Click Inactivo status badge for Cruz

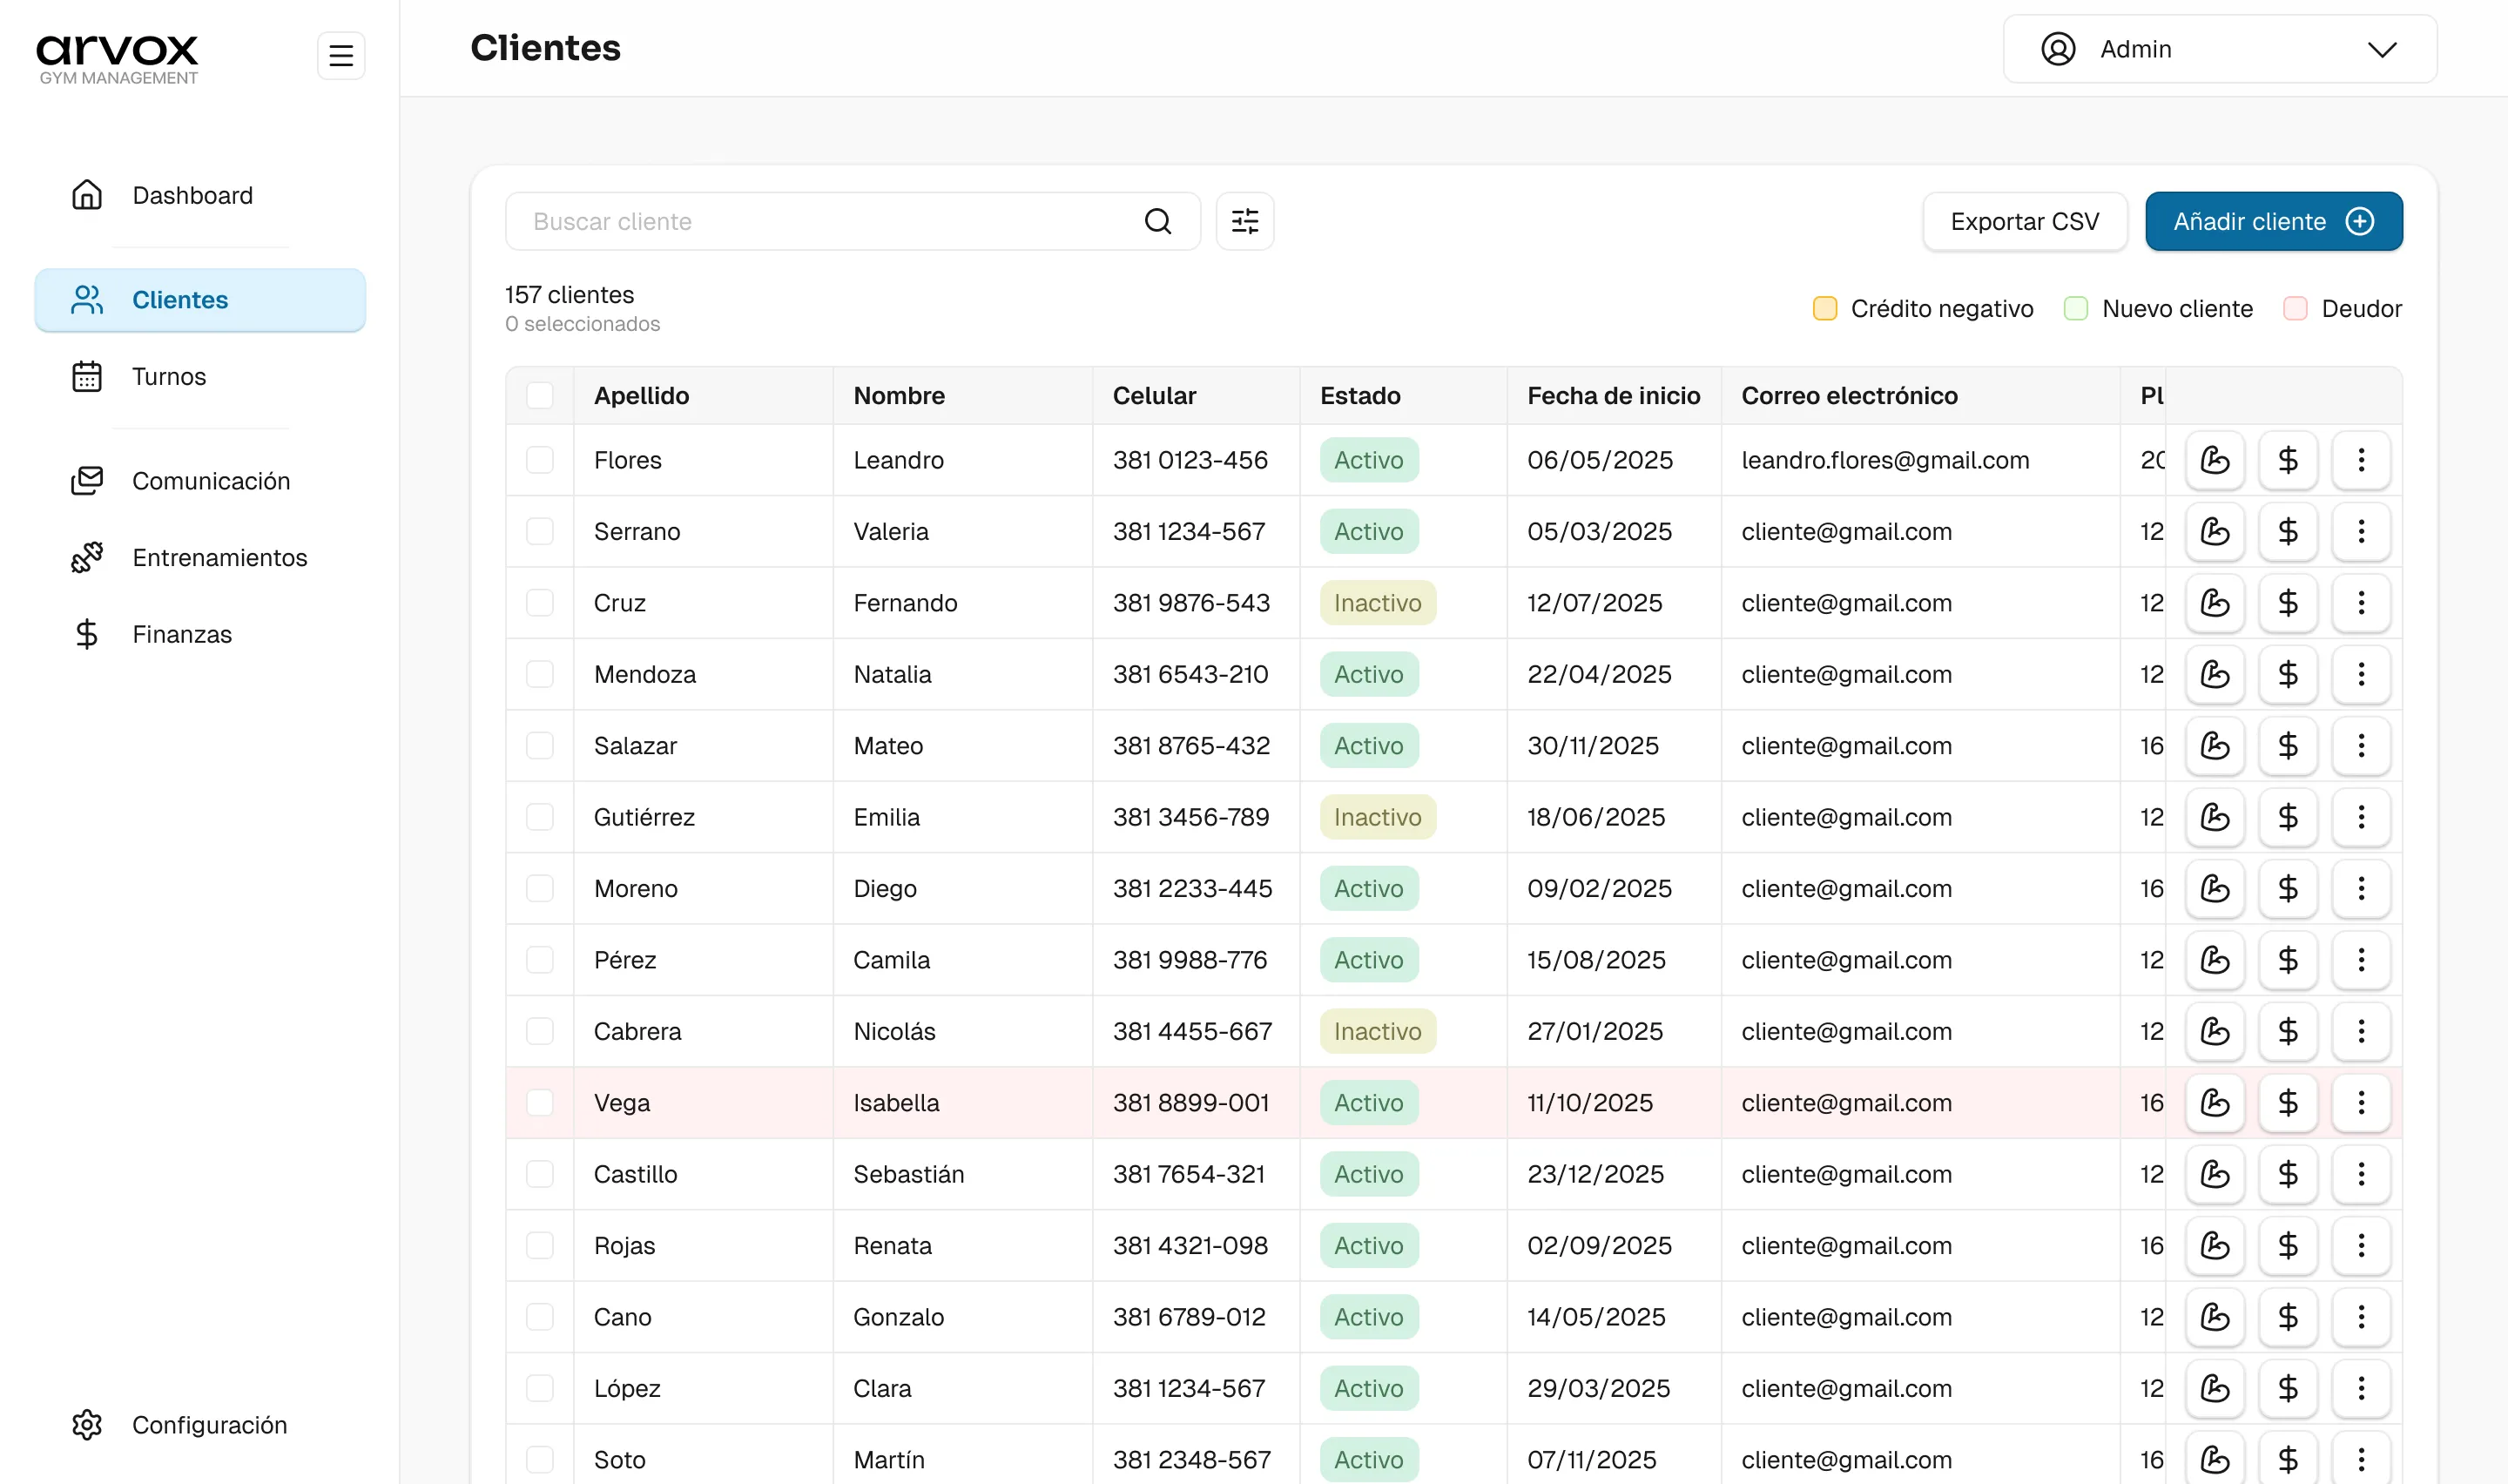click(x=1378, y=603)
